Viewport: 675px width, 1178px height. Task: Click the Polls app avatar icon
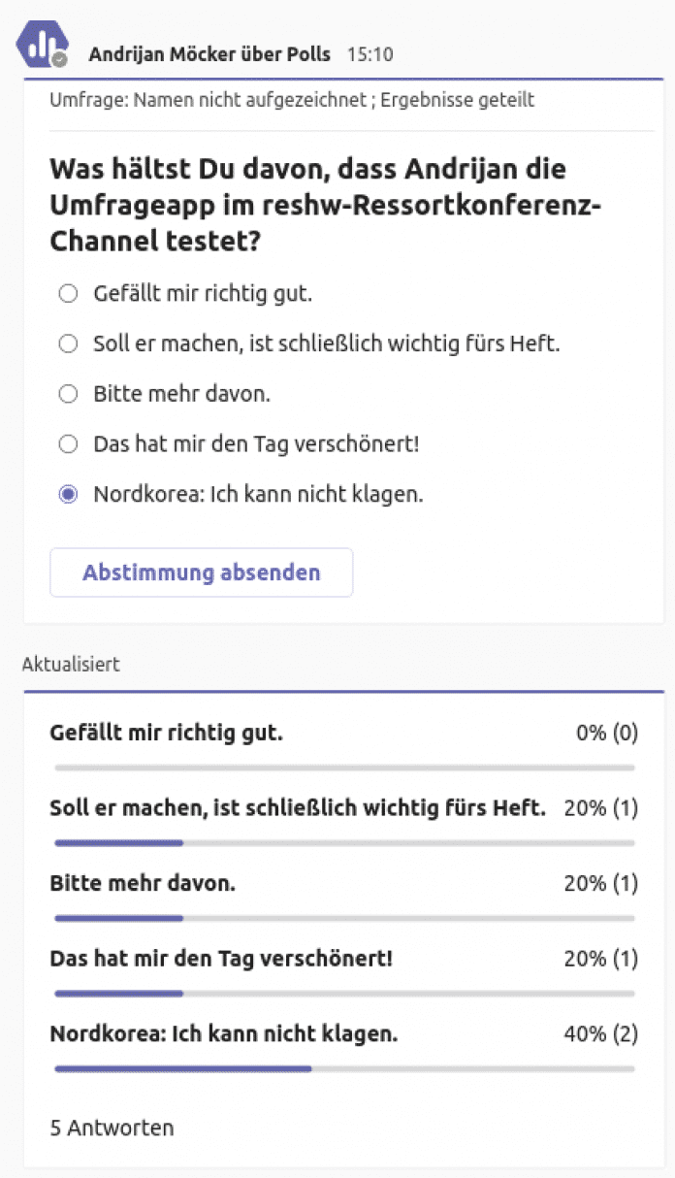pos(41,43)
